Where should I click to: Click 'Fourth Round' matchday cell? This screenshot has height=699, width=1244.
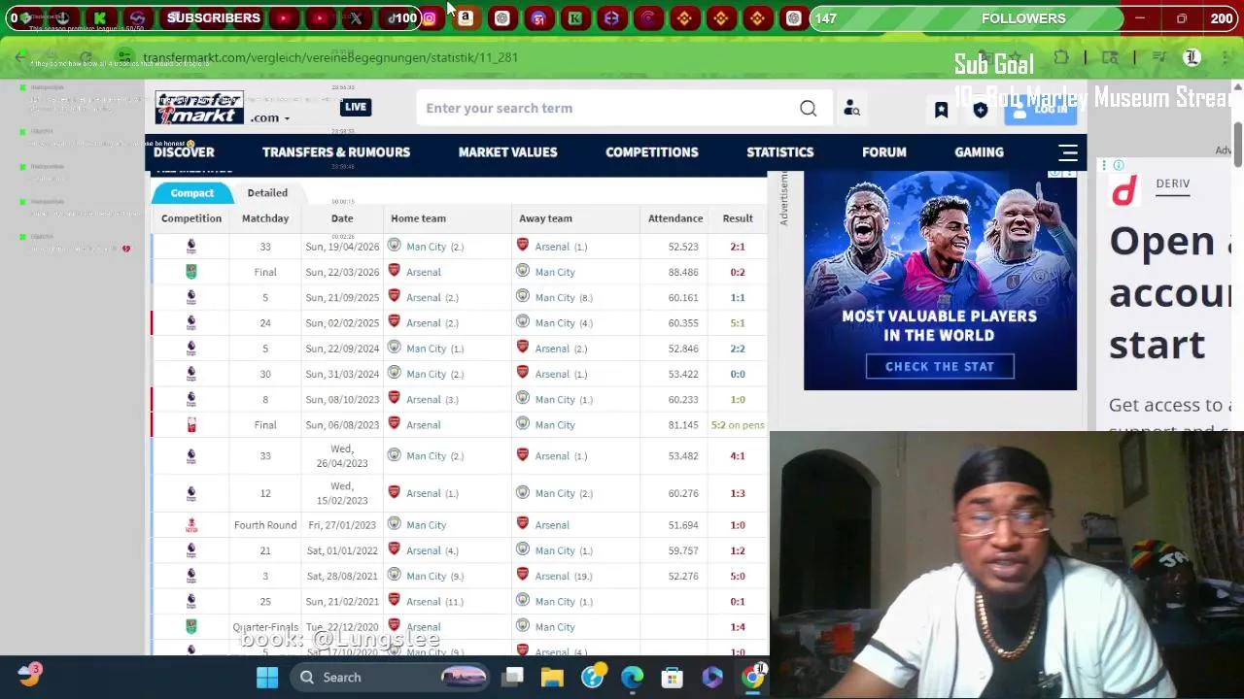pyautogui.click(x=265, y=525)
